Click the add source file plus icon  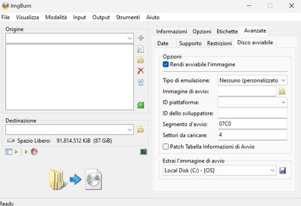pyautogui.click(x=141, y=38)
